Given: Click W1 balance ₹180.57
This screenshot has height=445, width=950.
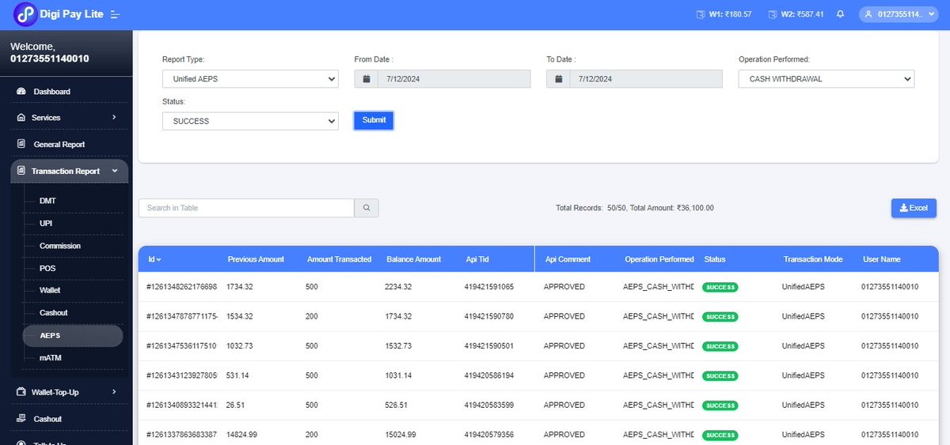Looking at the screenshot, I should (729, 14).
